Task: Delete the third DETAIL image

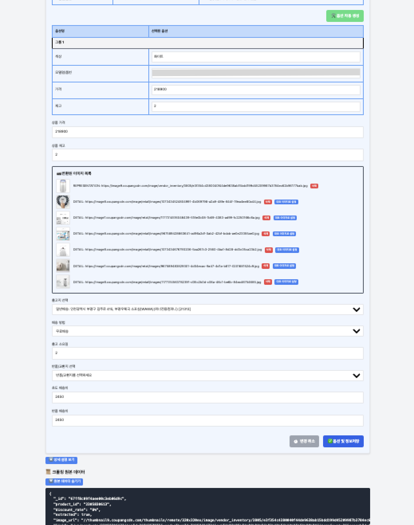Action: [266, 234]
